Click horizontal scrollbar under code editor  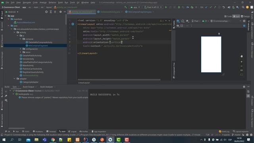coord(119,79)
